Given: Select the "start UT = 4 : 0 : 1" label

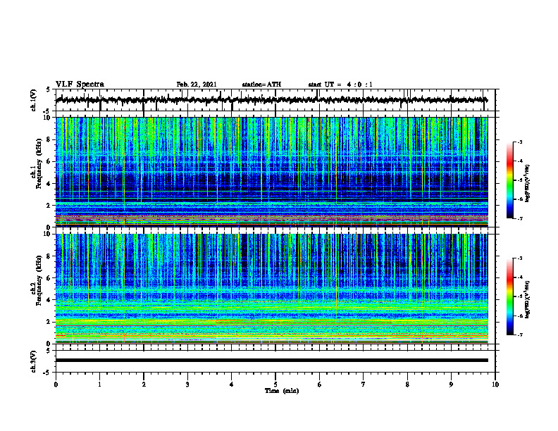Looking at the screenshot, I should click(340, 85).
